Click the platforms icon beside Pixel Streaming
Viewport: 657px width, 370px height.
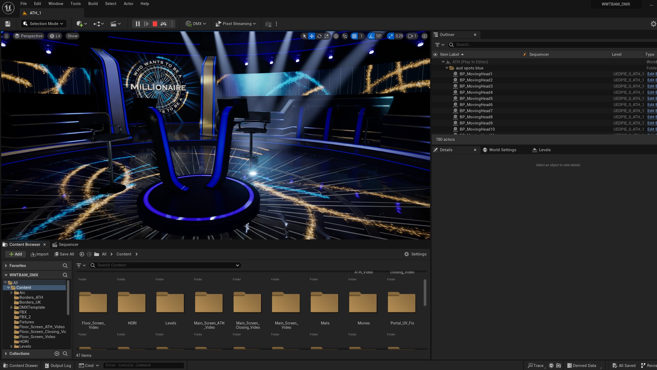(268, 24)
